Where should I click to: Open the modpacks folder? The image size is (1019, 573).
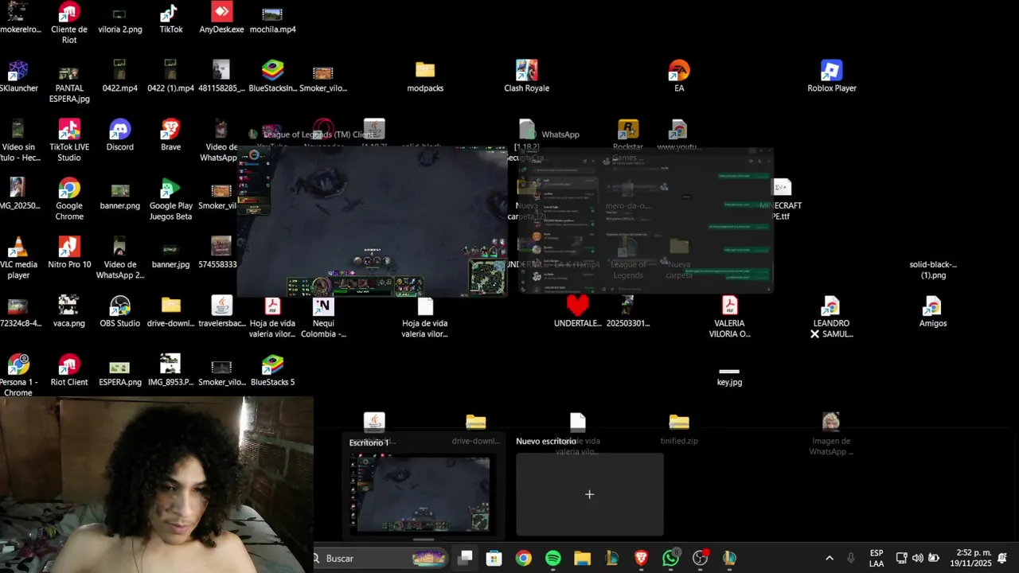[x=425, y=76]
